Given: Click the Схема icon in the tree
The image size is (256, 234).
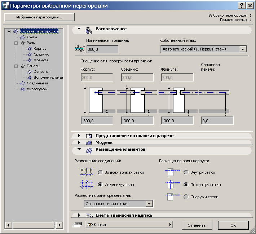Looking at the screenshot, I should click(x=22, y=37).
